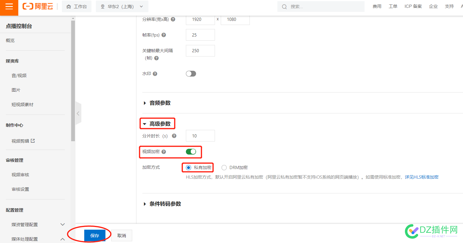Screen dimensions: 463x243
Task: Click the Alibaba Cloud logo
Action: [x=38, y=6]
